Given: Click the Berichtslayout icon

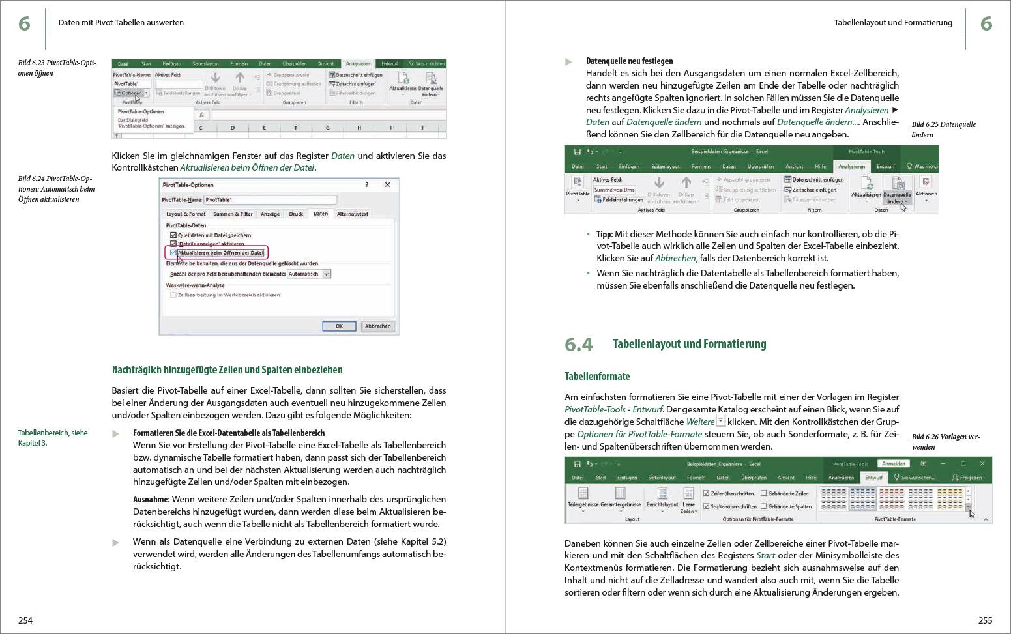Looking at the screenshot, I should (662, 493).
